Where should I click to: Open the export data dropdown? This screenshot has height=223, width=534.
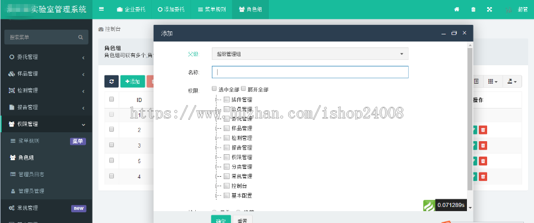tap(512, 81)
